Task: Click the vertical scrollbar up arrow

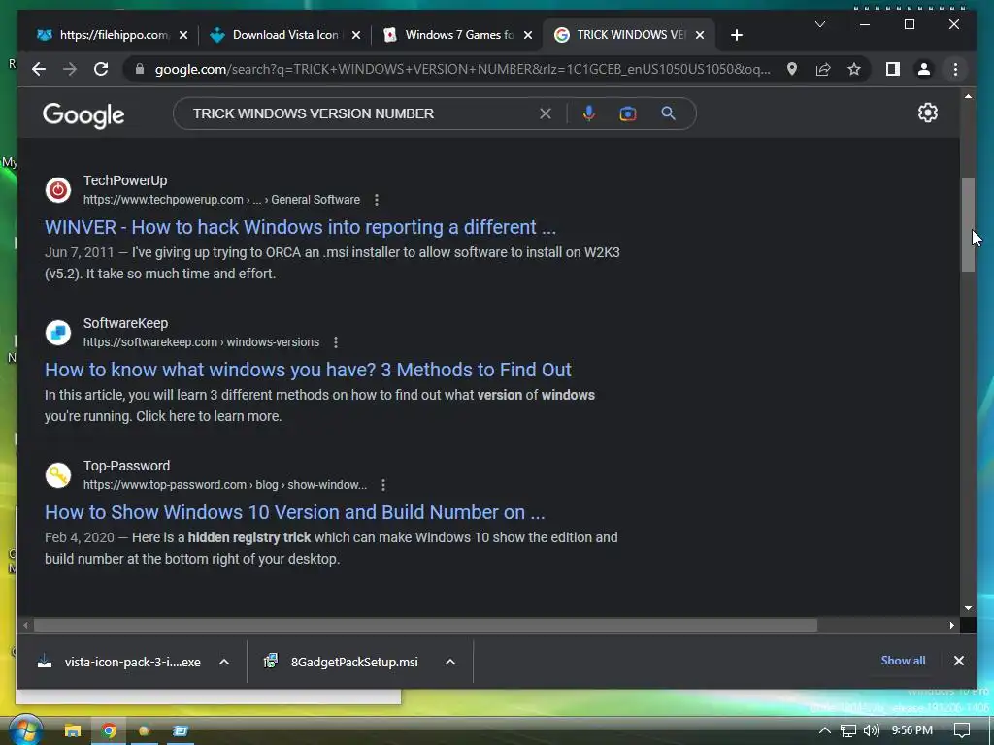Action: tap(968, 96)
